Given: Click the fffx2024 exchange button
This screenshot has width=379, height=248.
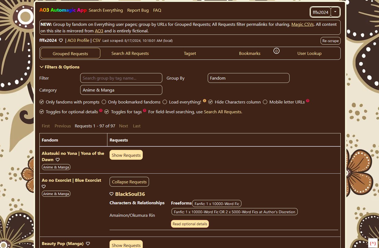Looking at the screenshot, I should click(321, 12).
